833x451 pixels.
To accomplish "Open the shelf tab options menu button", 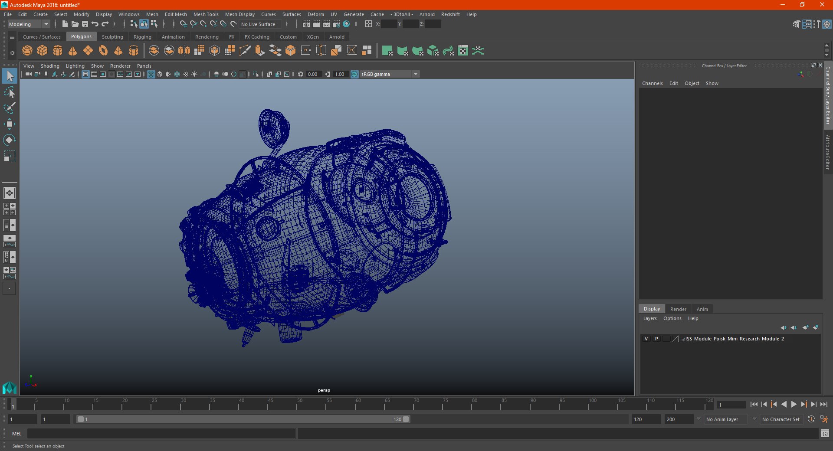I will click(x=12, y=38).
